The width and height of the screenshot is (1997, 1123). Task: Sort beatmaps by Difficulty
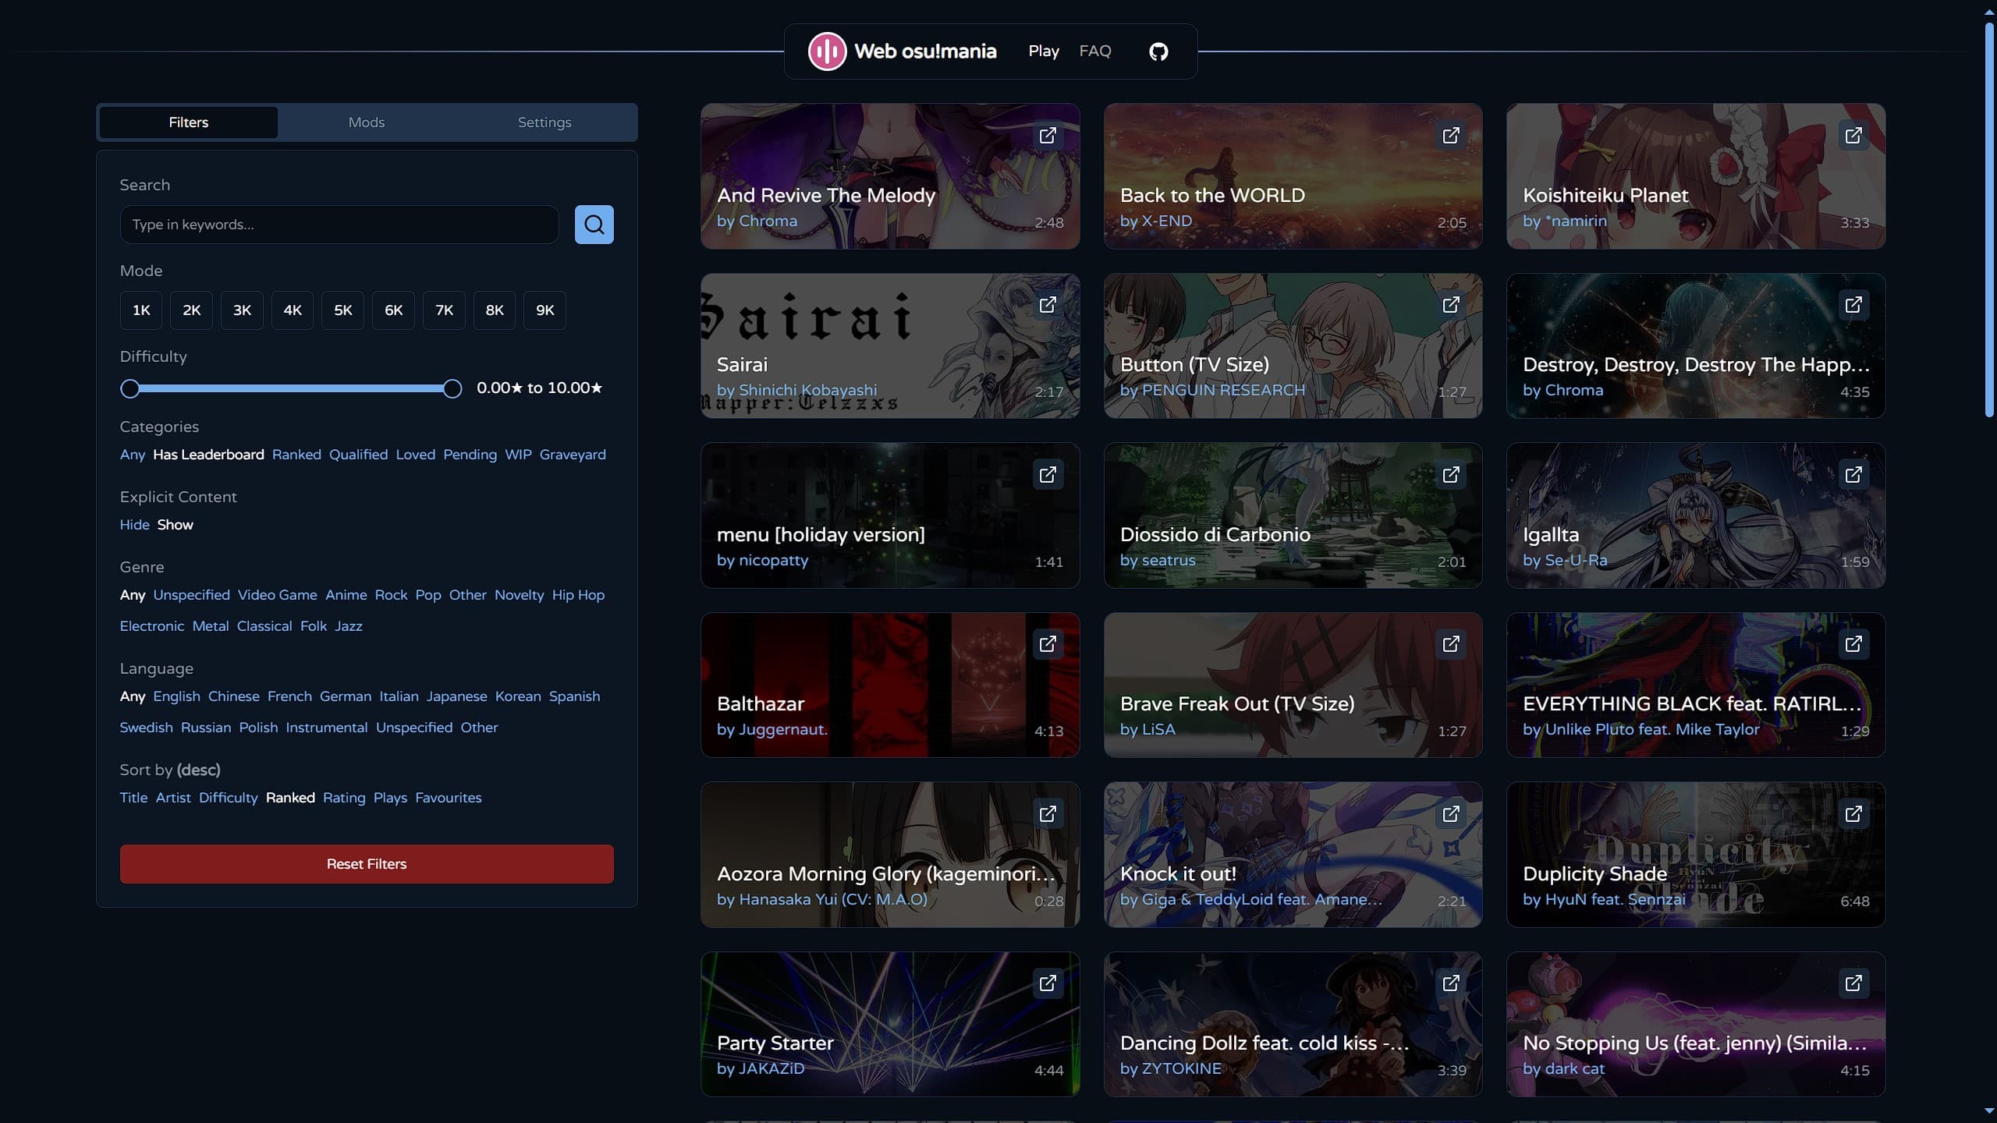click(x=228, y=798)
